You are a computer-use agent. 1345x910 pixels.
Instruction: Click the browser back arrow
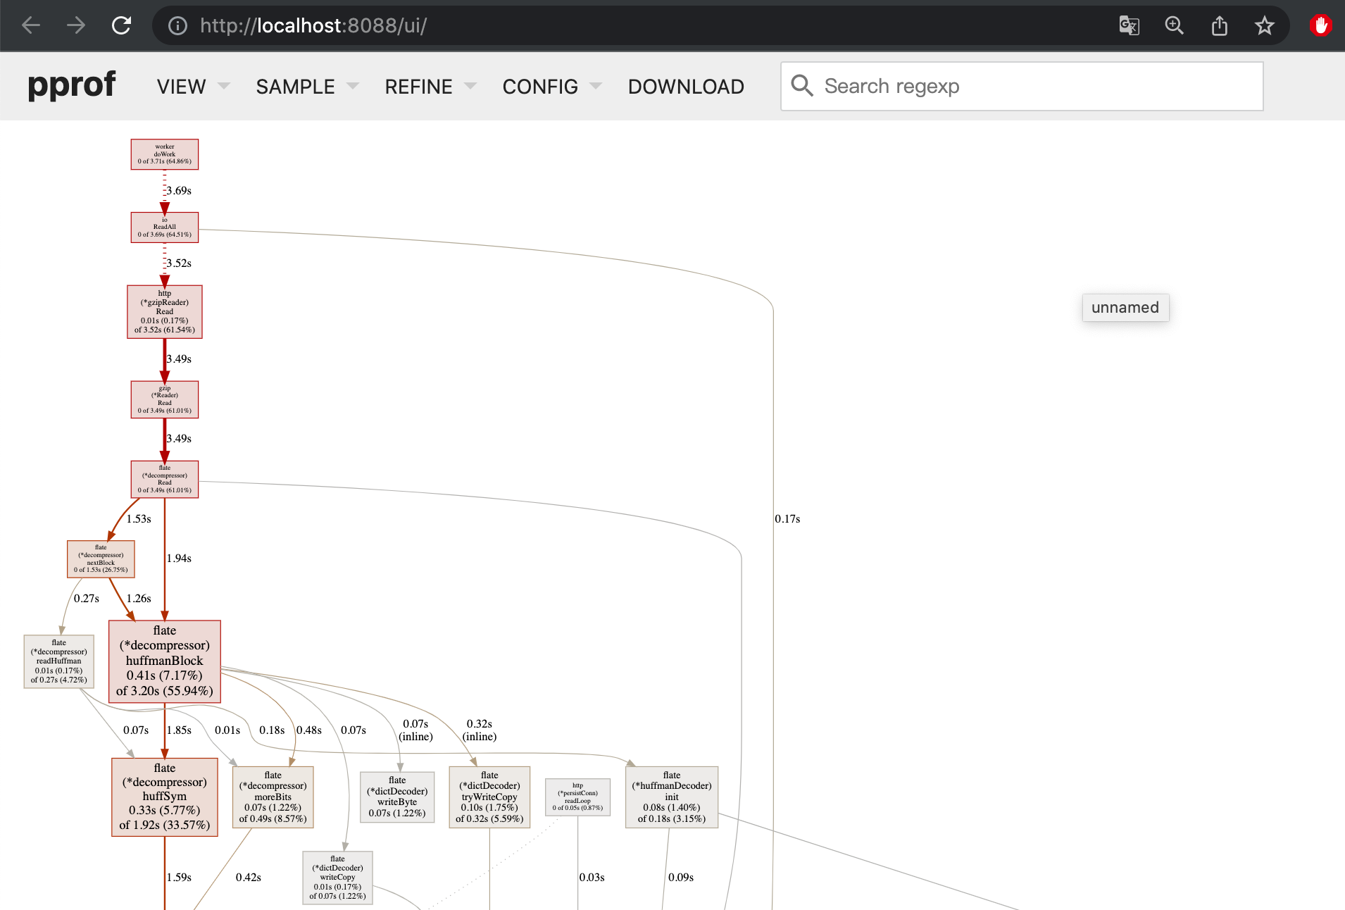[x=31, y=26]
